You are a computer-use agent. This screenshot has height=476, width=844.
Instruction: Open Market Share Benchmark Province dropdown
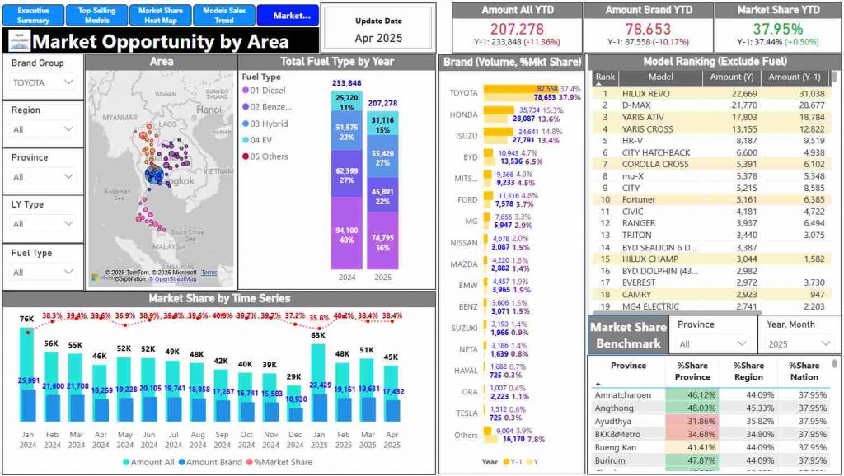click(713, 343)
